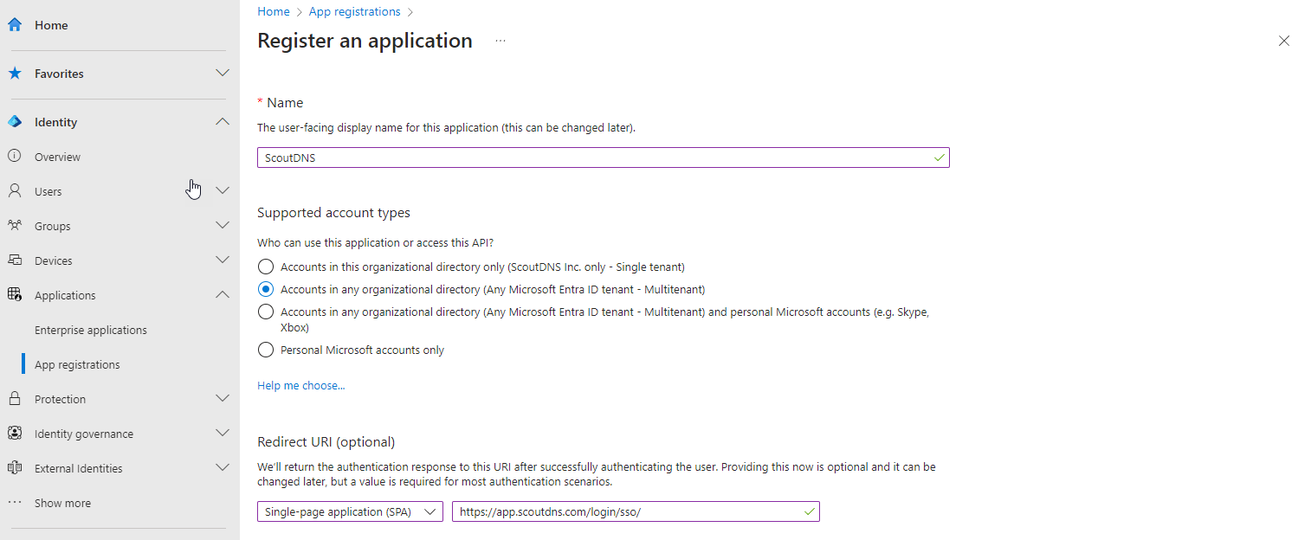
Task: Open the Single-page application platform dropdown
Action: [x=350, y=511]
